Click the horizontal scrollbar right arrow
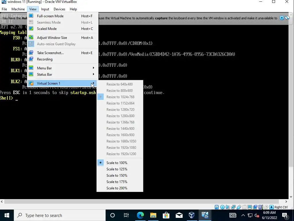 click(286, 201)
